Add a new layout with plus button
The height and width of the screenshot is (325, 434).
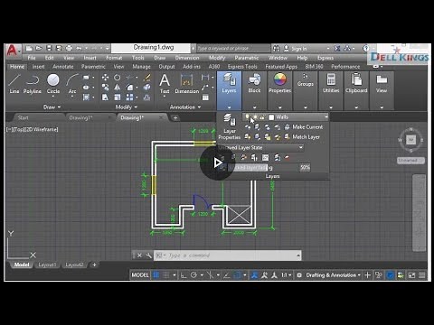tap(94, 265)
